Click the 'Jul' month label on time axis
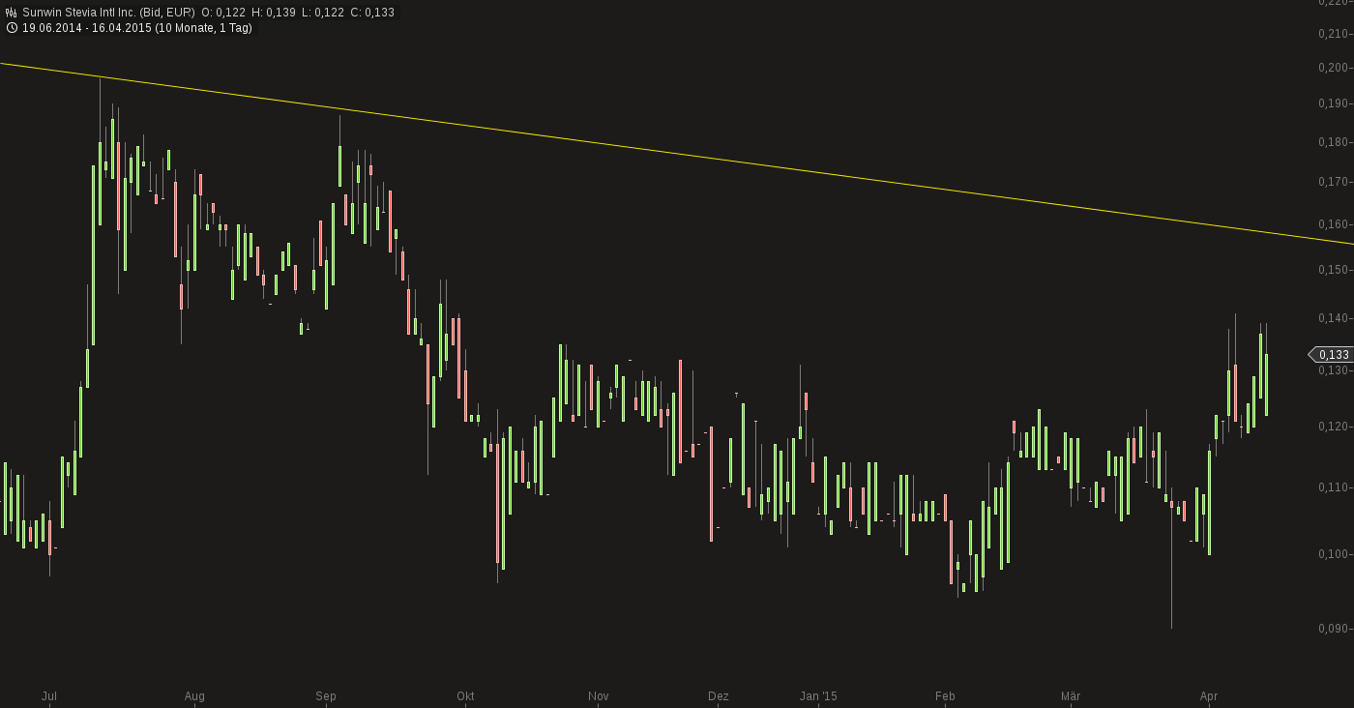This screenshot has height=708, width=1354. point(49,696)
